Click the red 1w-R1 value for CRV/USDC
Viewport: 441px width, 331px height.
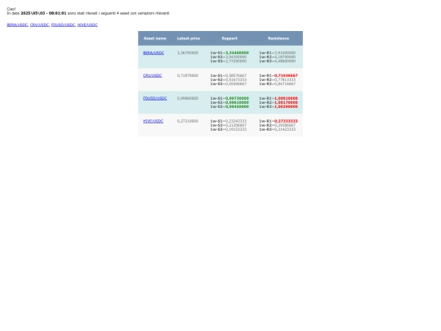(286, 75)
